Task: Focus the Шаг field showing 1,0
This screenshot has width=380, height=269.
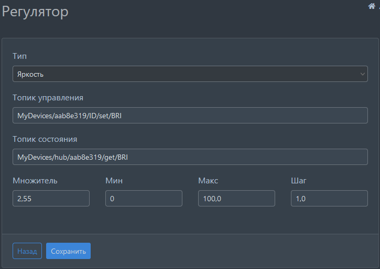Action: [x=329, y=199]
